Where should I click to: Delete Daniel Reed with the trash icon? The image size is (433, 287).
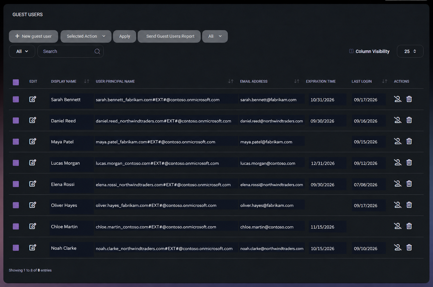pos(409,120)
